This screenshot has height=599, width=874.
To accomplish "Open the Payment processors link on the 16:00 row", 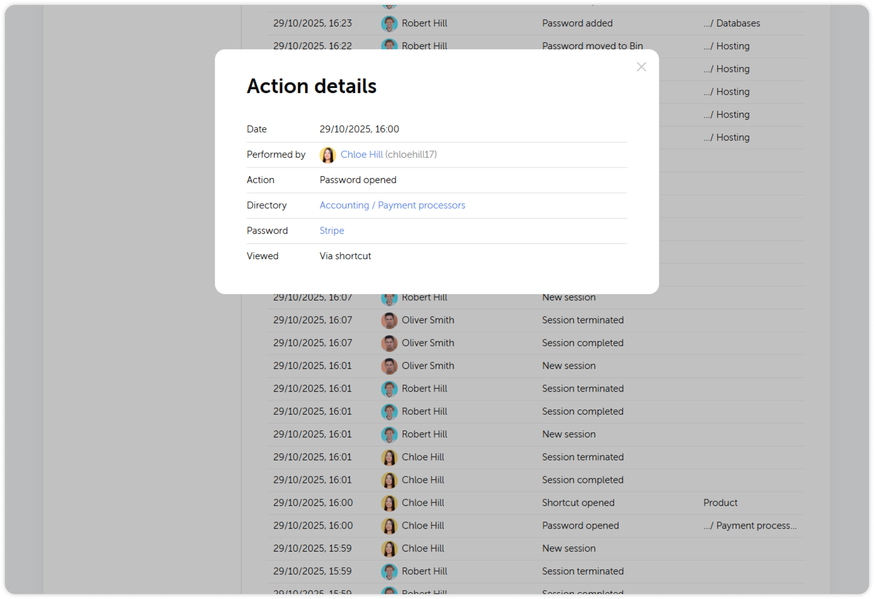I will point(750,525).
